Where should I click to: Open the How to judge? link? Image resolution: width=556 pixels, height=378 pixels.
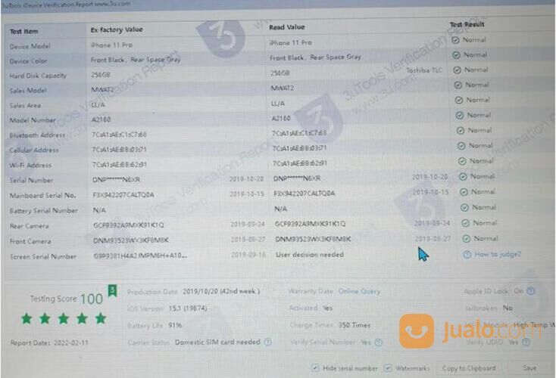[497, 255]
